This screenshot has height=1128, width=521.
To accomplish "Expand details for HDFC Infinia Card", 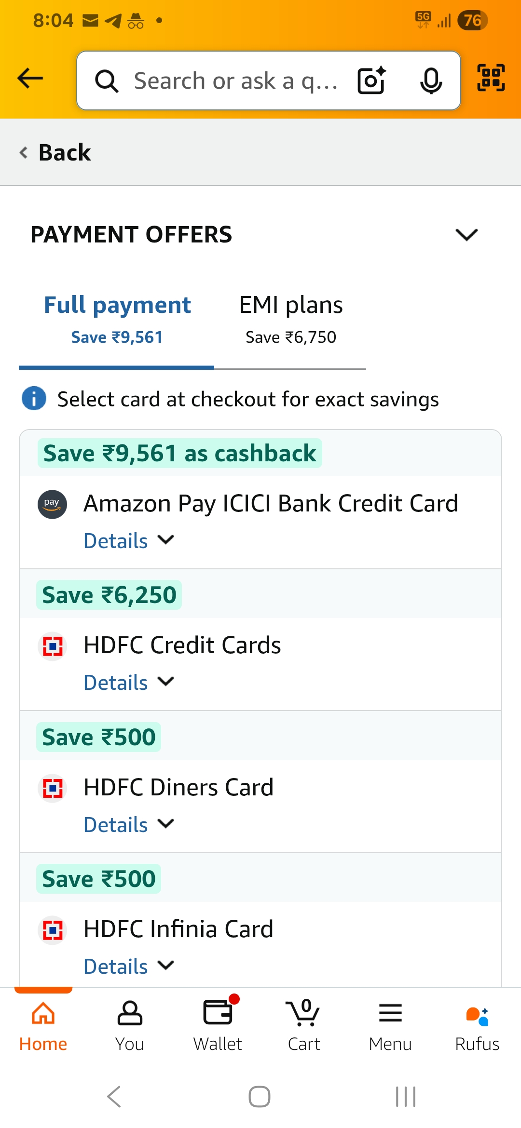I will 128,967.
